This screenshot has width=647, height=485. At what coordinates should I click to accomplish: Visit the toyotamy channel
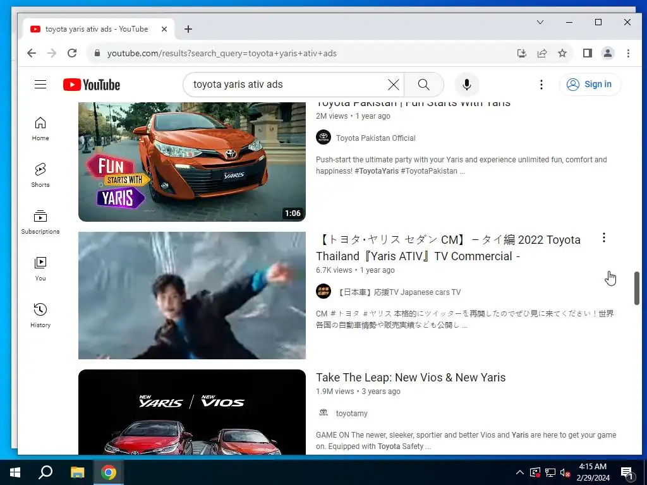pos(351,413)
